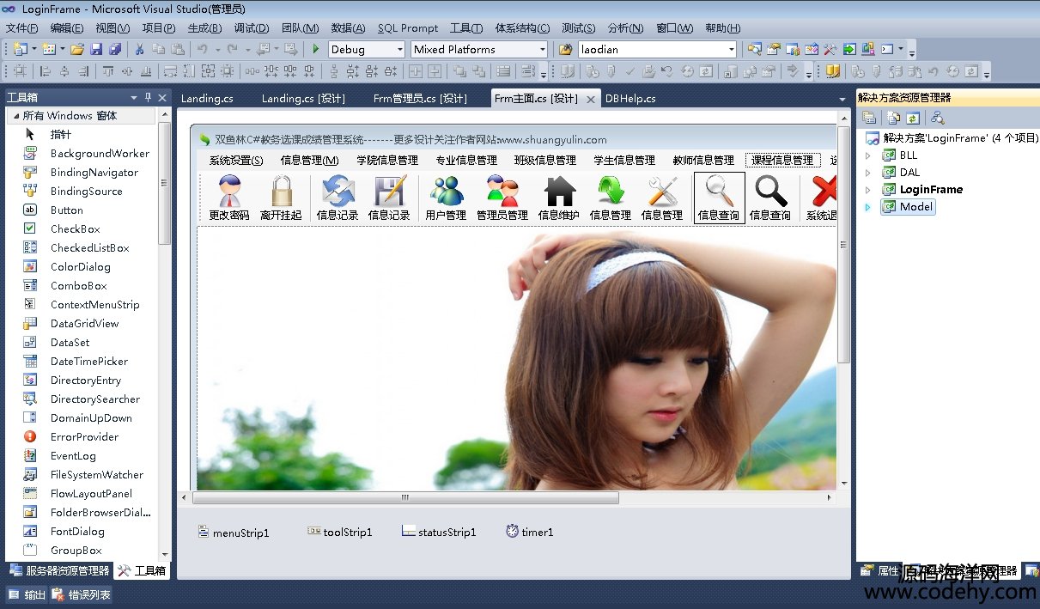Click the designer horizontal scrollbar thumb
The height and width of the screenshot is (609, 1040).
pos(405,497)
